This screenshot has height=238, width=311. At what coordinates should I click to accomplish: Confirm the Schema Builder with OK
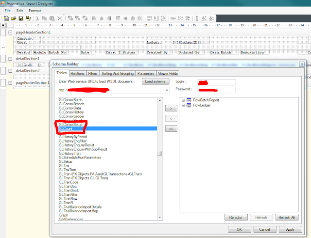(240, 229)
